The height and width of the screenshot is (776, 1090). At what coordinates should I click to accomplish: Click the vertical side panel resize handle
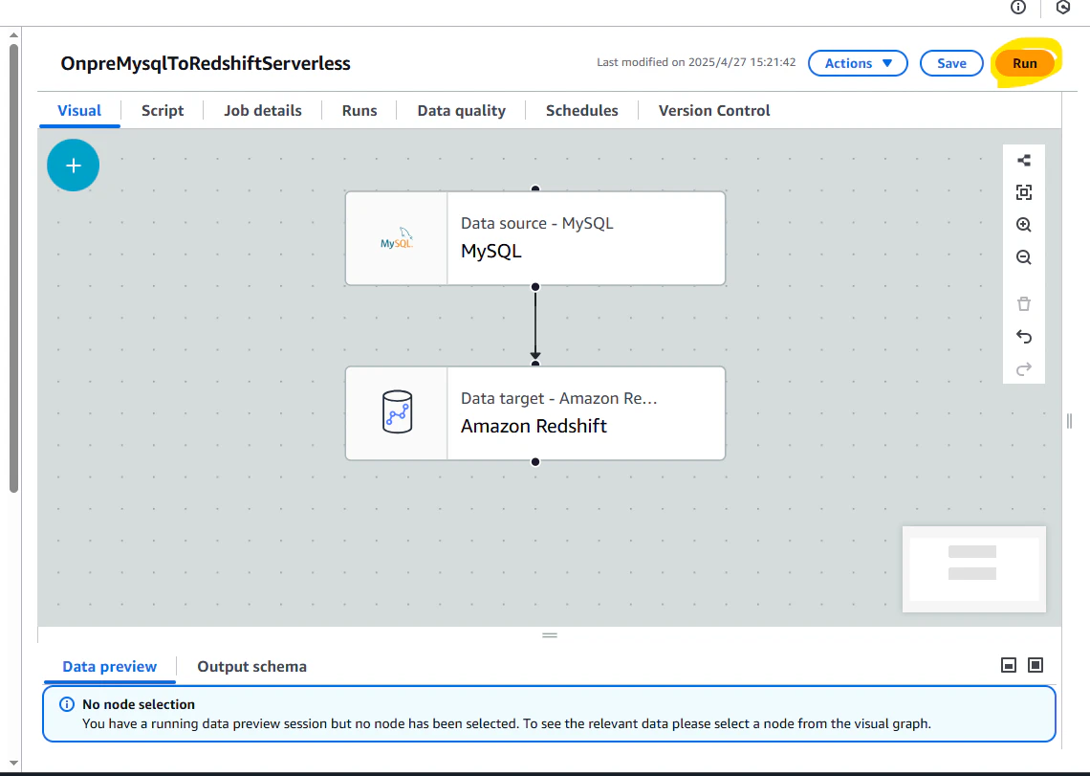coord(1069,421)
